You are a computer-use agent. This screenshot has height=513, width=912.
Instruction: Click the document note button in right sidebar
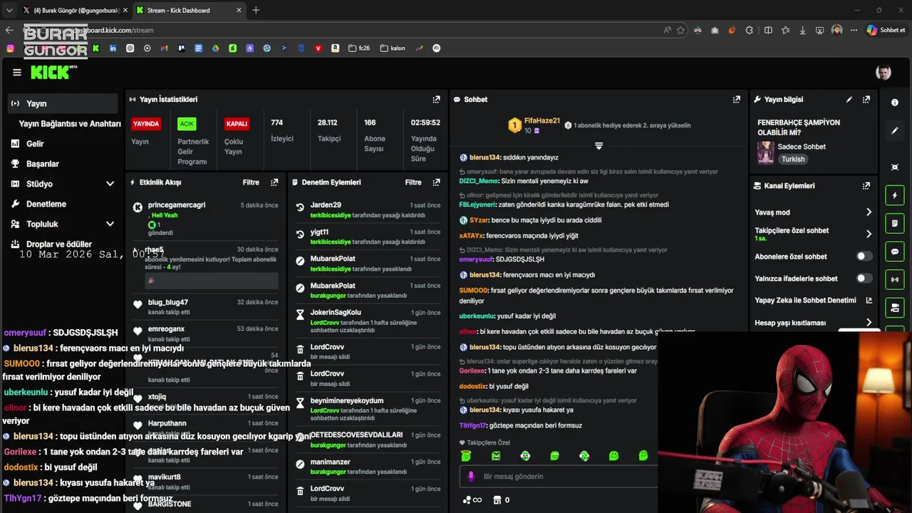(x=895, y=224)
